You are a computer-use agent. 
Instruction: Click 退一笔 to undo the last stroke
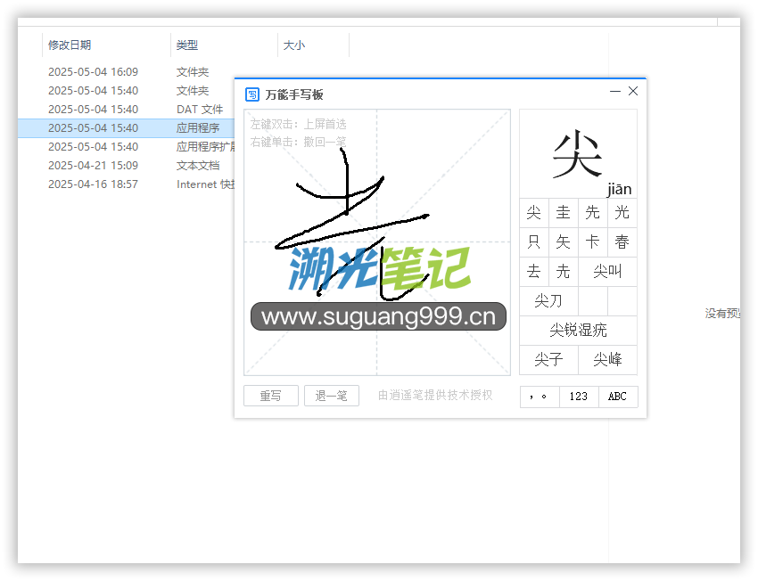(x=331, y=396)
